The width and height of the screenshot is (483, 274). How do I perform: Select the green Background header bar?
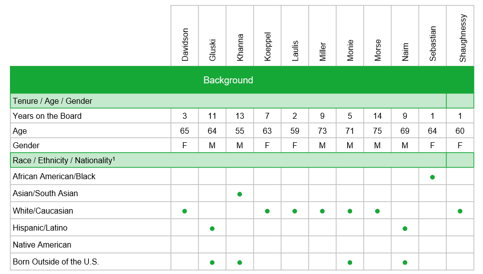coord(228,80)
